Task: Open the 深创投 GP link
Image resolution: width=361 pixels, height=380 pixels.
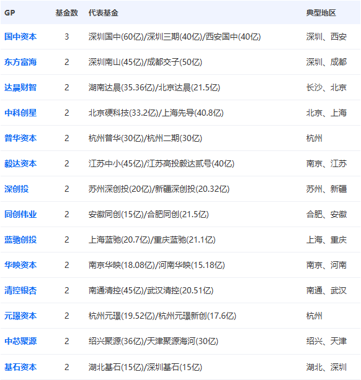Action: pos(17,189)
